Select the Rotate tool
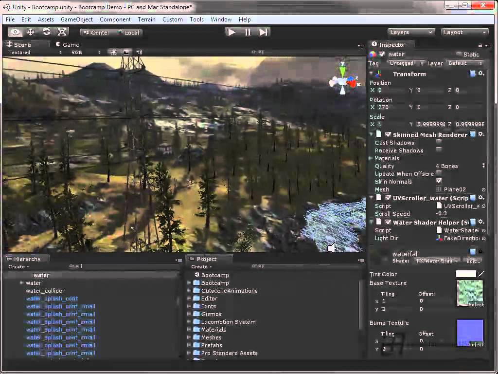 (x=46, y=31)
